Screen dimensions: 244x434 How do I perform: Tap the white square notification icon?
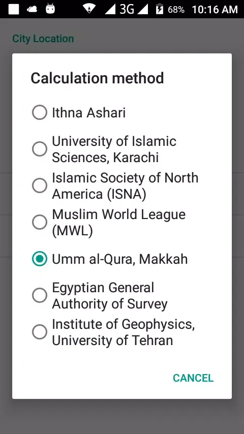click(14, 9)
